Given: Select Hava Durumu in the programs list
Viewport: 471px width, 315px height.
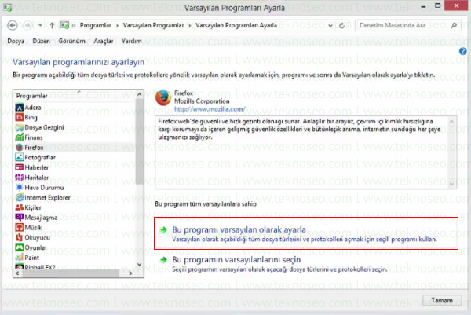Looking at the screenshot, I should 75,188.
